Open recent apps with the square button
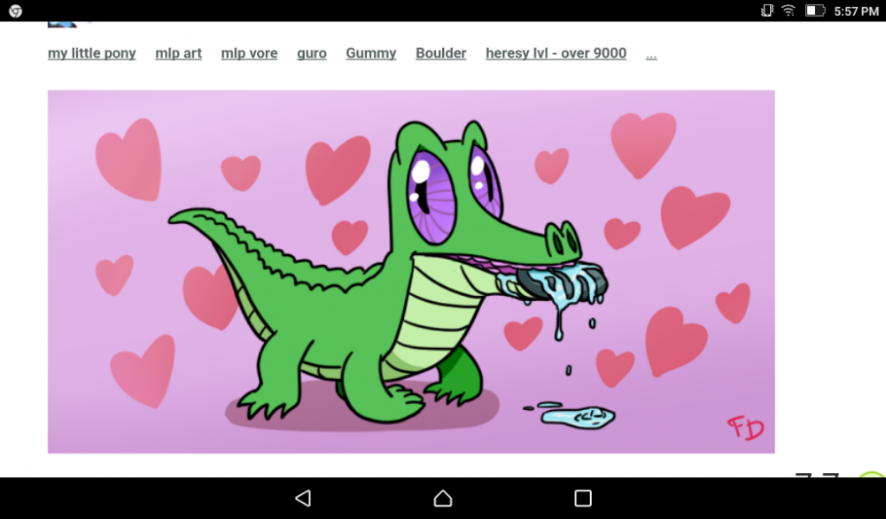886x519 pixels. (x=582, y=498)
